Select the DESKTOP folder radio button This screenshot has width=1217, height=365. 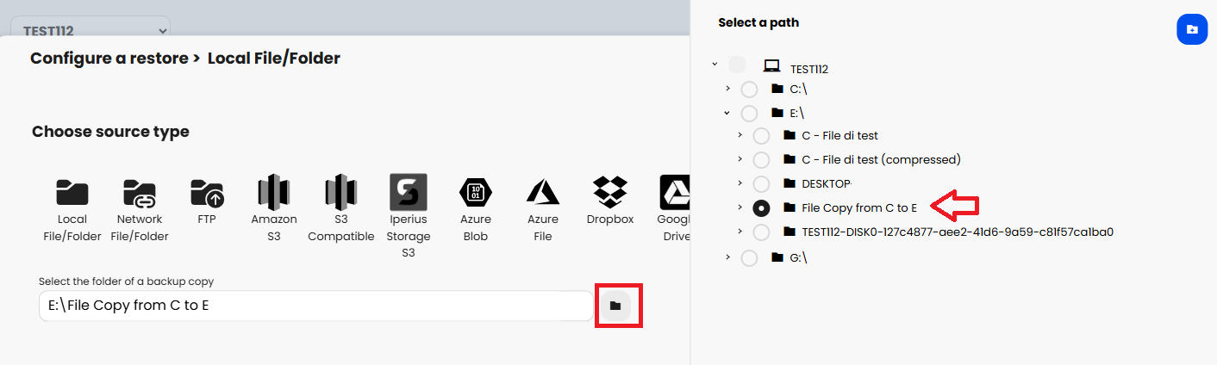761,184
